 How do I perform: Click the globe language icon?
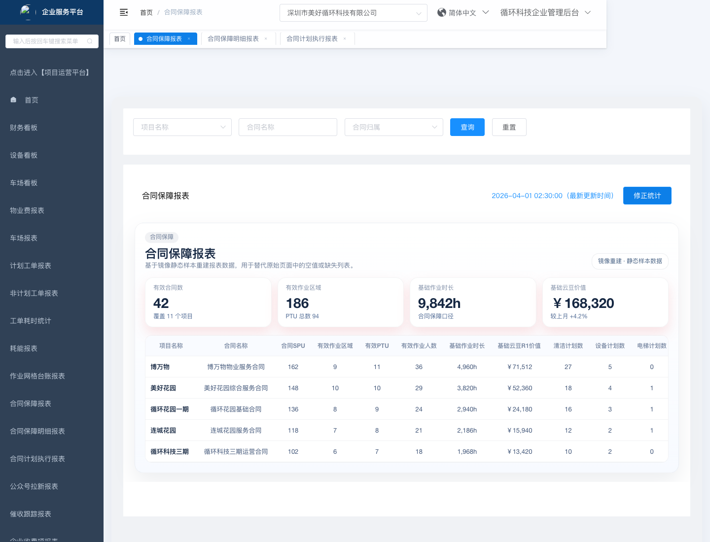(442, 12)
